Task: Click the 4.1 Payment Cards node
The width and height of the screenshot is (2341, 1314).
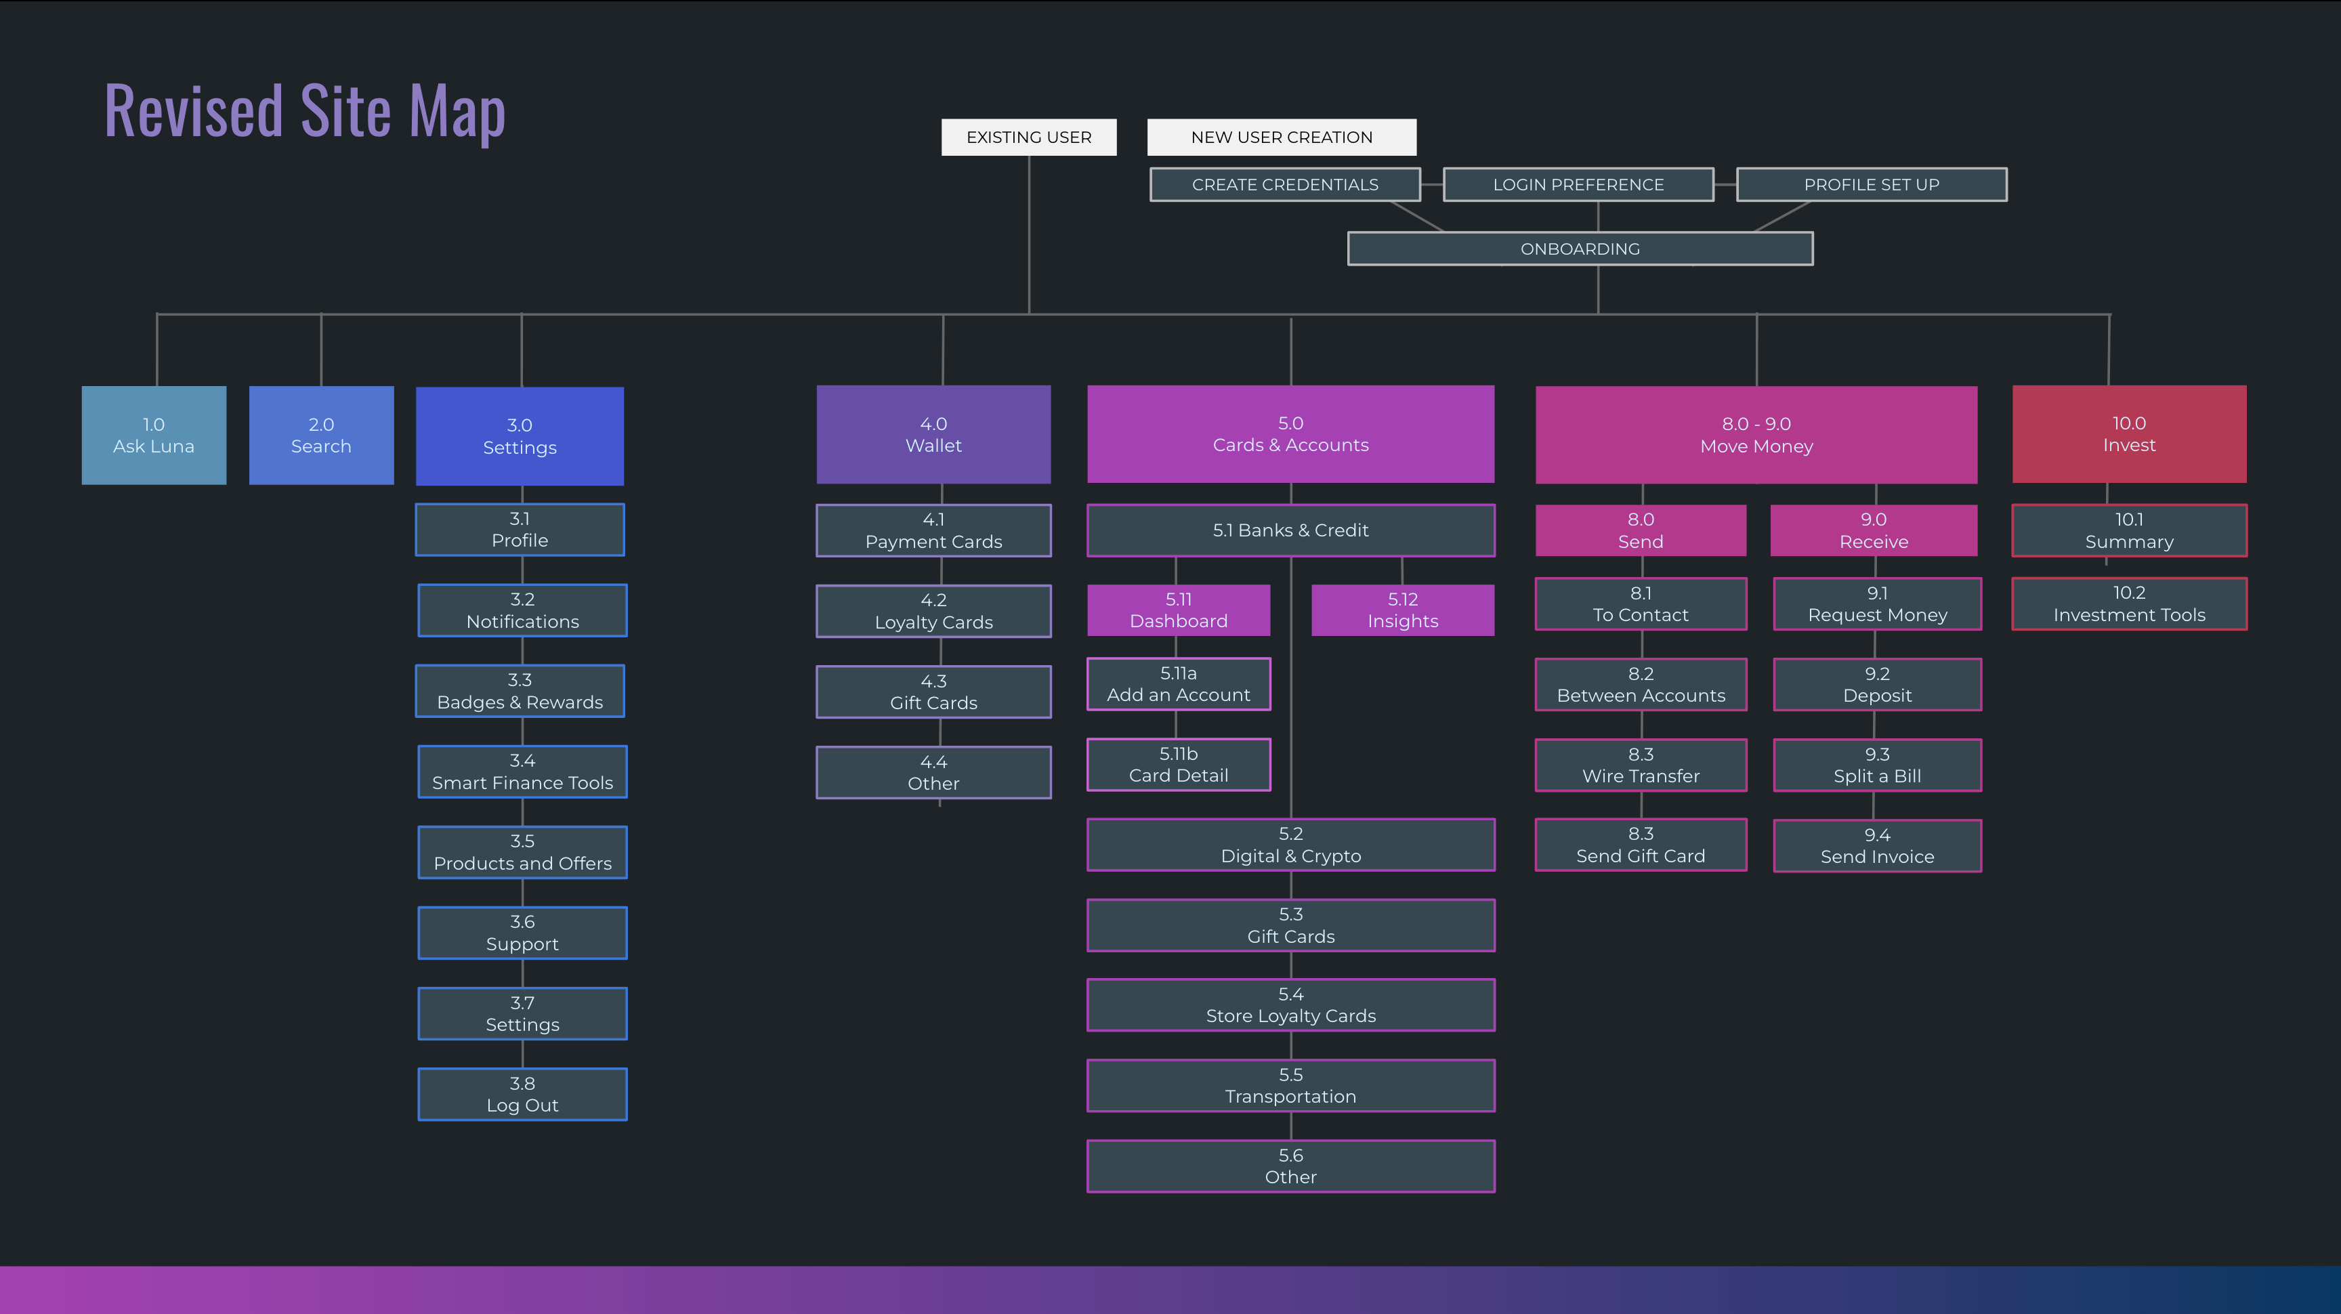Action: pos(933,530)
